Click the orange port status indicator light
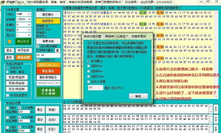 coord(10,42)
